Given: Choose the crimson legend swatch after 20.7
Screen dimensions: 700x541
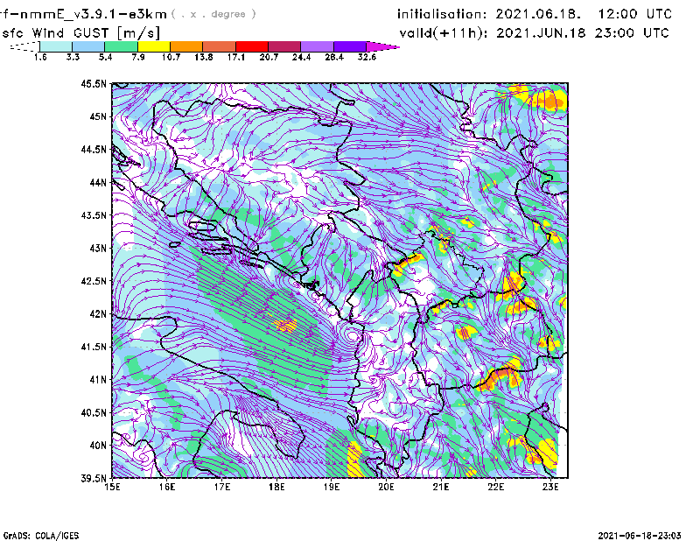Looking at the screenshot, I should coord(284,46).
